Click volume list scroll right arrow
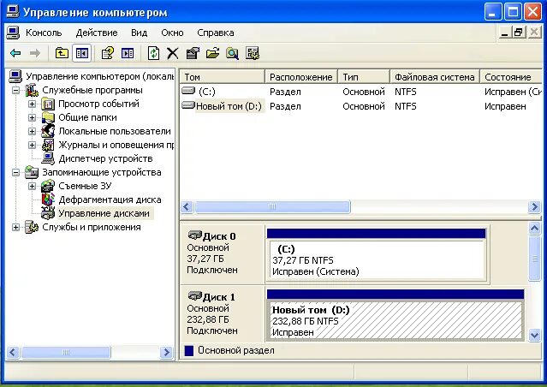This screenshot has height=387, width=547. 535,207
